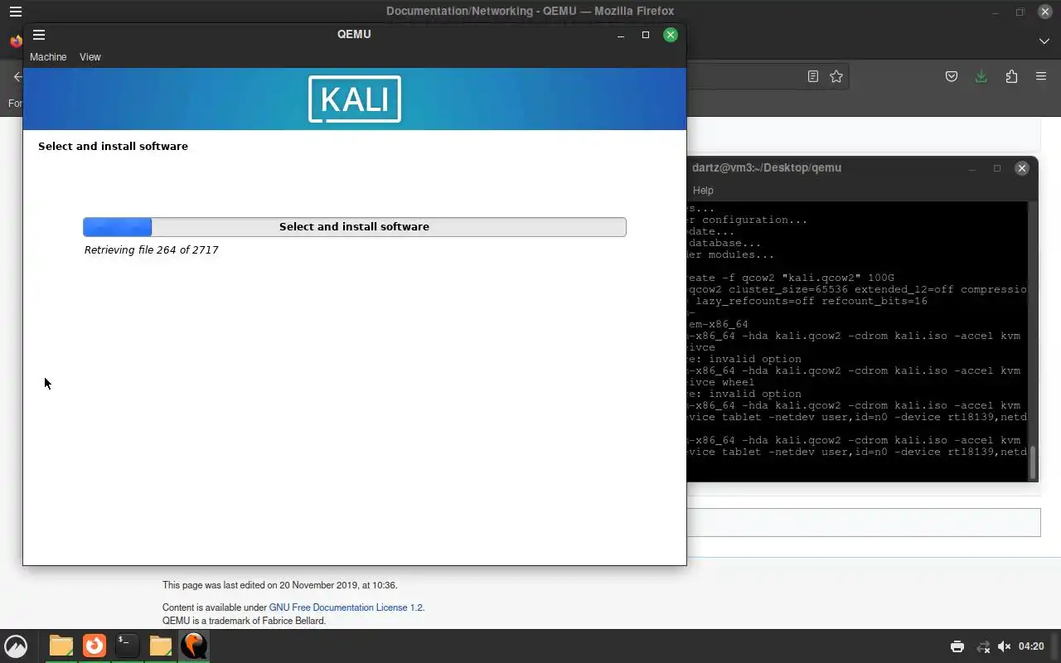Focus the empty text box in the Firefox page
This screenshot has height=663, width=1061.
pos(863,522)
